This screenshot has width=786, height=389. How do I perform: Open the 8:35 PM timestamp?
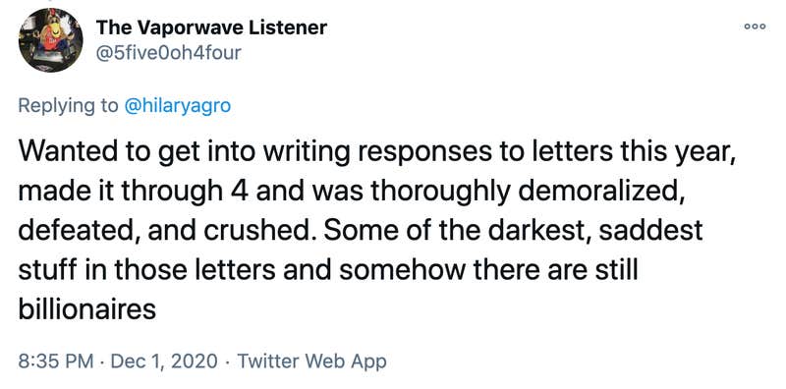tap(55, 361)
